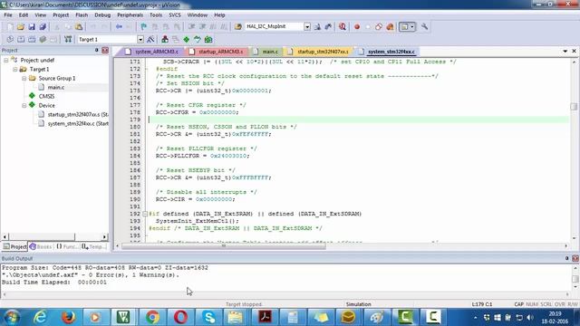Click the green diamond Manage Run-Time Environment icon

[187, 39]
